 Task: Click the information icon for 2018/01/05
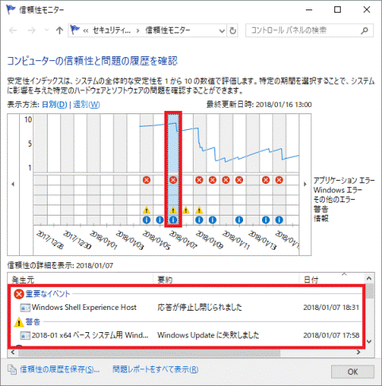pos(146,220)
